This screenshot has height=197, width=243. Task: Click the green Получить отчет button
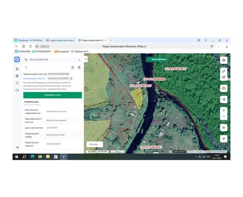(53, 95)
